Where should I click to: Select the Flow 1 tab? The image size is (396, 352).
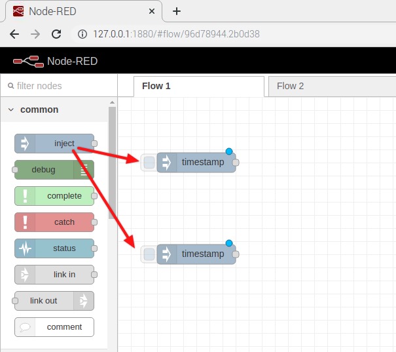click(156, 86)
